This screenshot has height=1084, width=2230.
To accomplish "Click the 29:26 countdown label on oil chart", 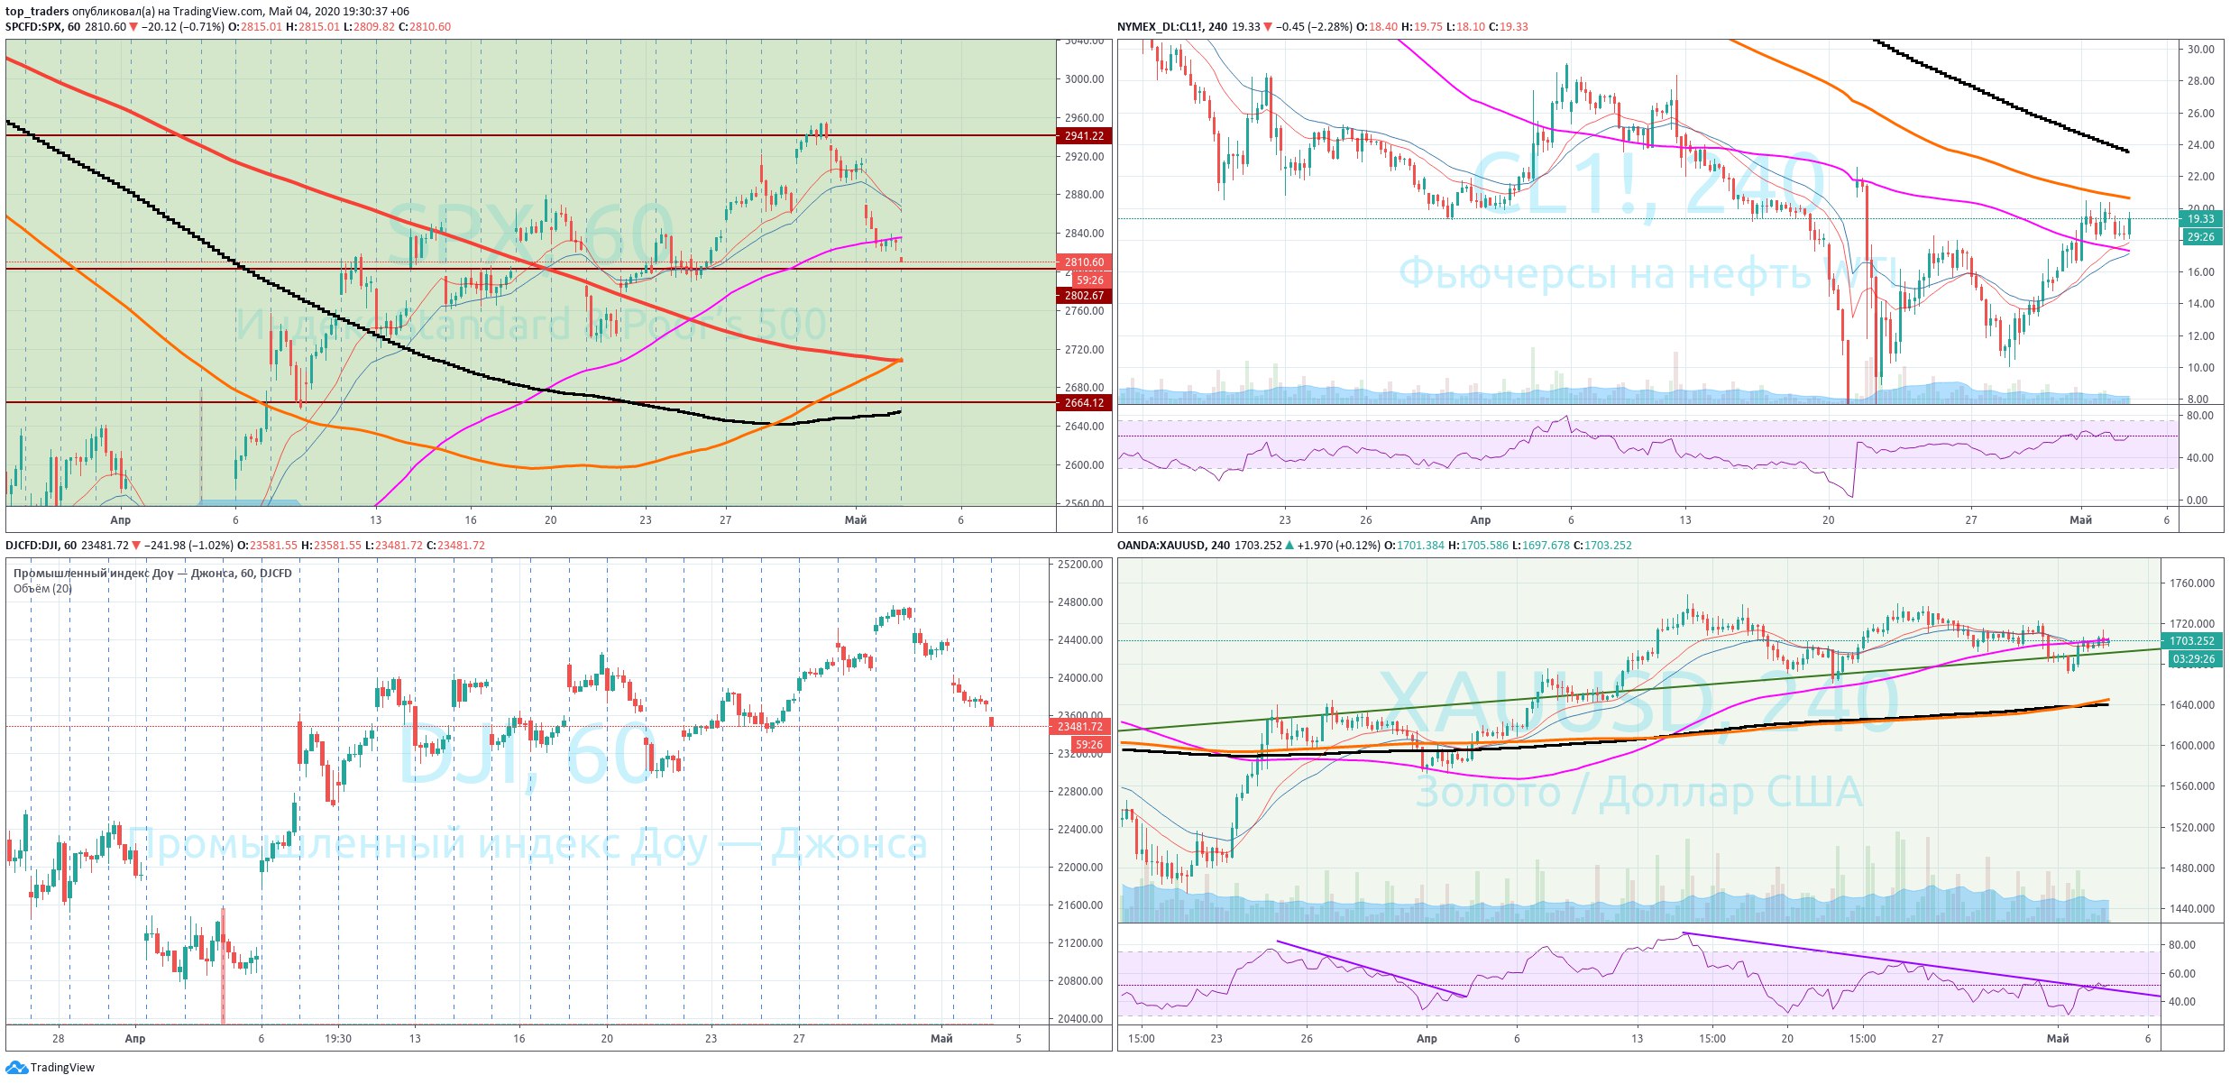I will coord(2201,237).
